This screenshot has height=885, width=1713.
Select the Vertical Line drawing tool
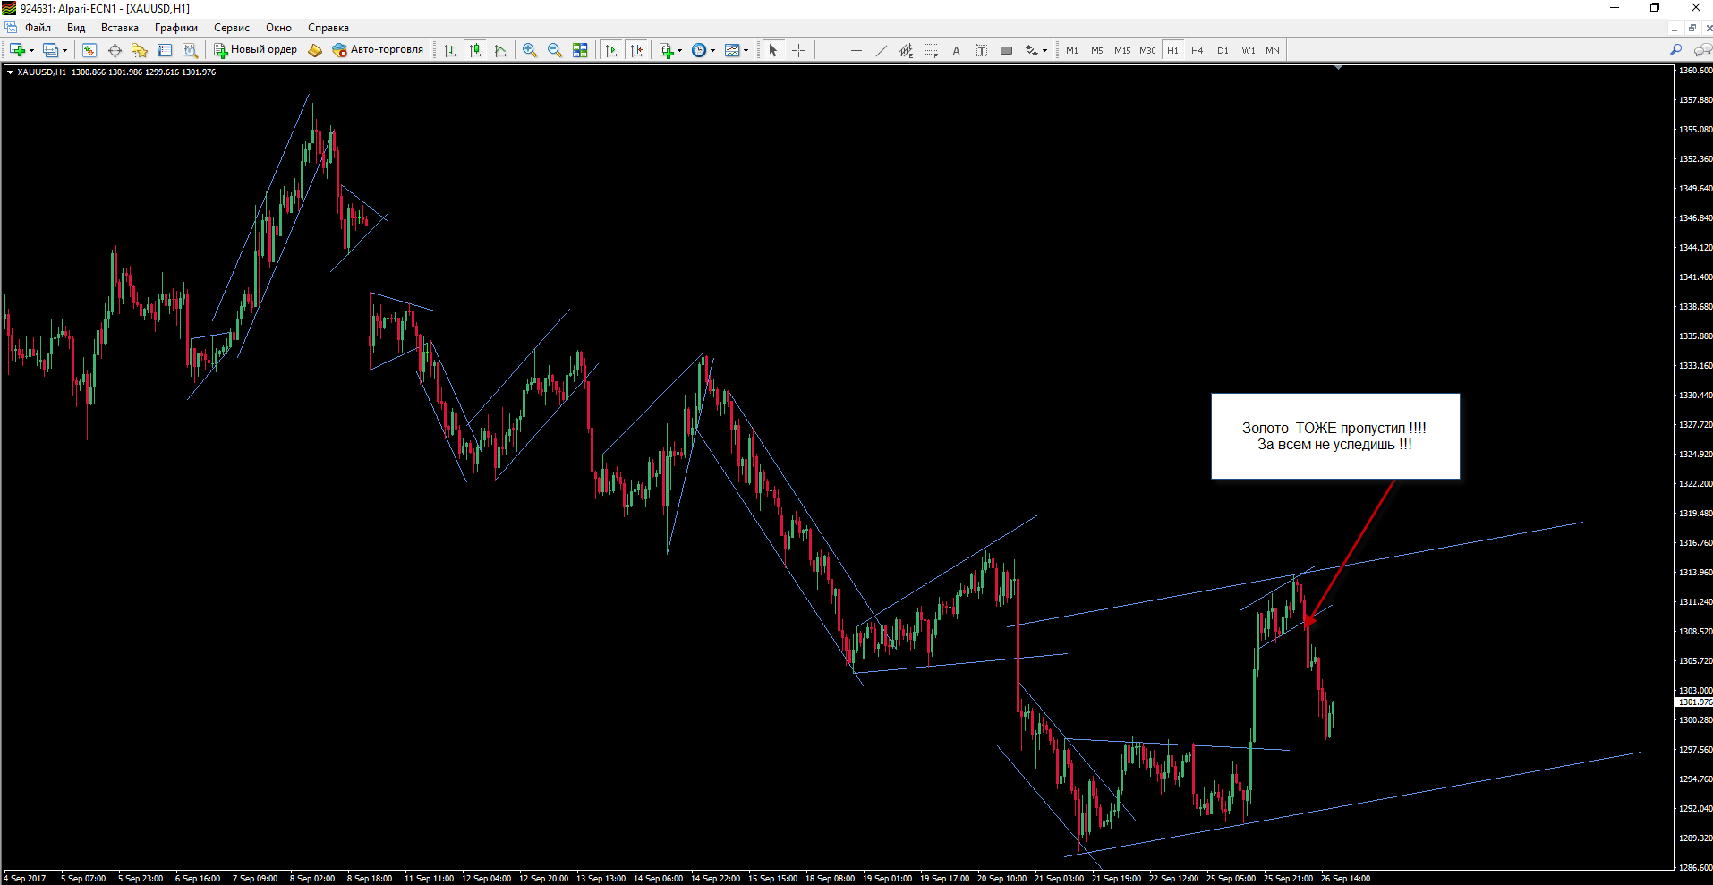click(x=831, y=50)
